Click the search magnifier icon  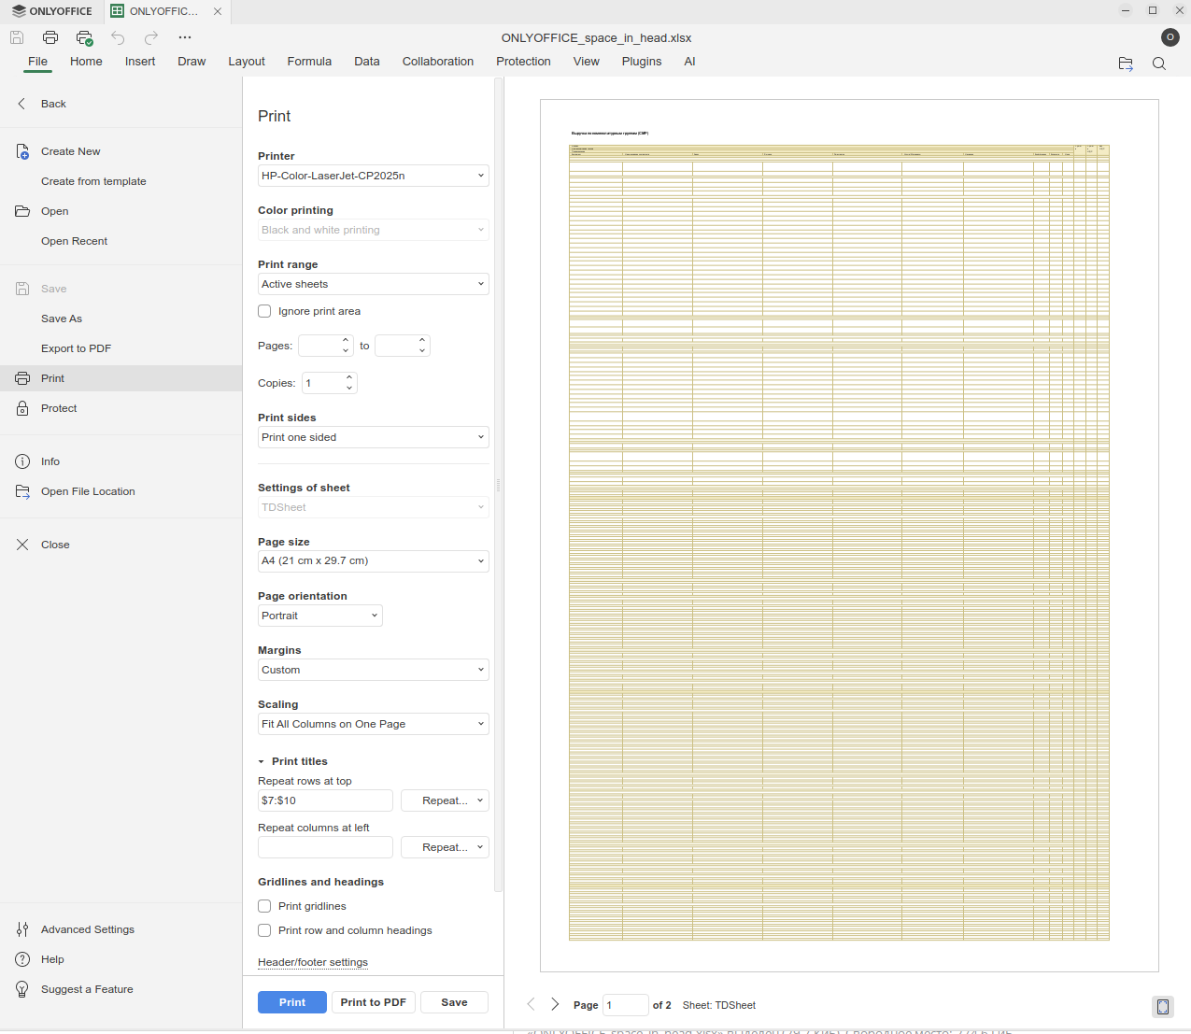pos(1158,64)
